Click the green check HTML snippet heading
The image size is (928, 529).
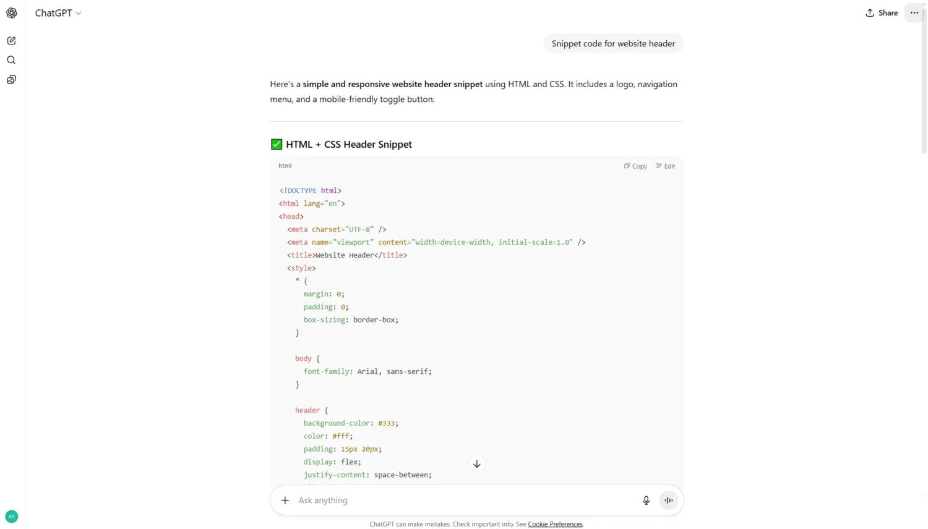tap(341, 144)
